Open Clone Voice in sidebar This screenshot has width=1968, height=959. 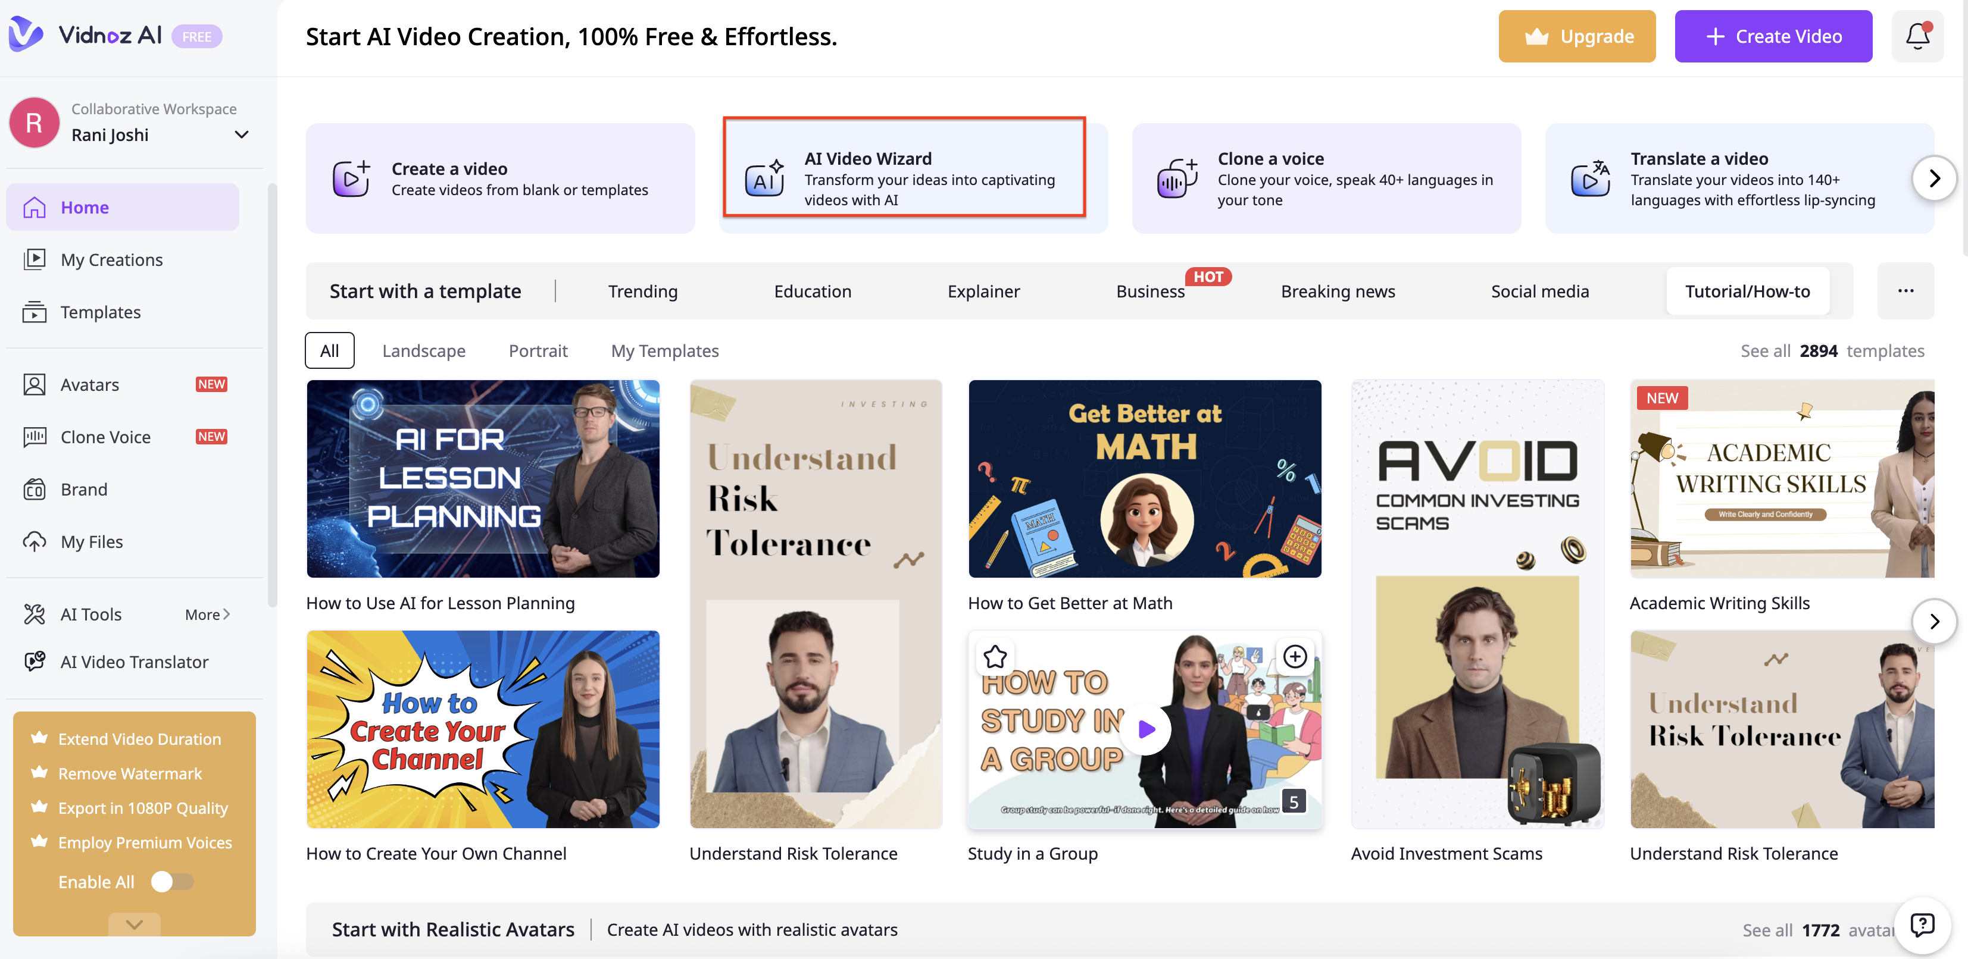[105, 437]
